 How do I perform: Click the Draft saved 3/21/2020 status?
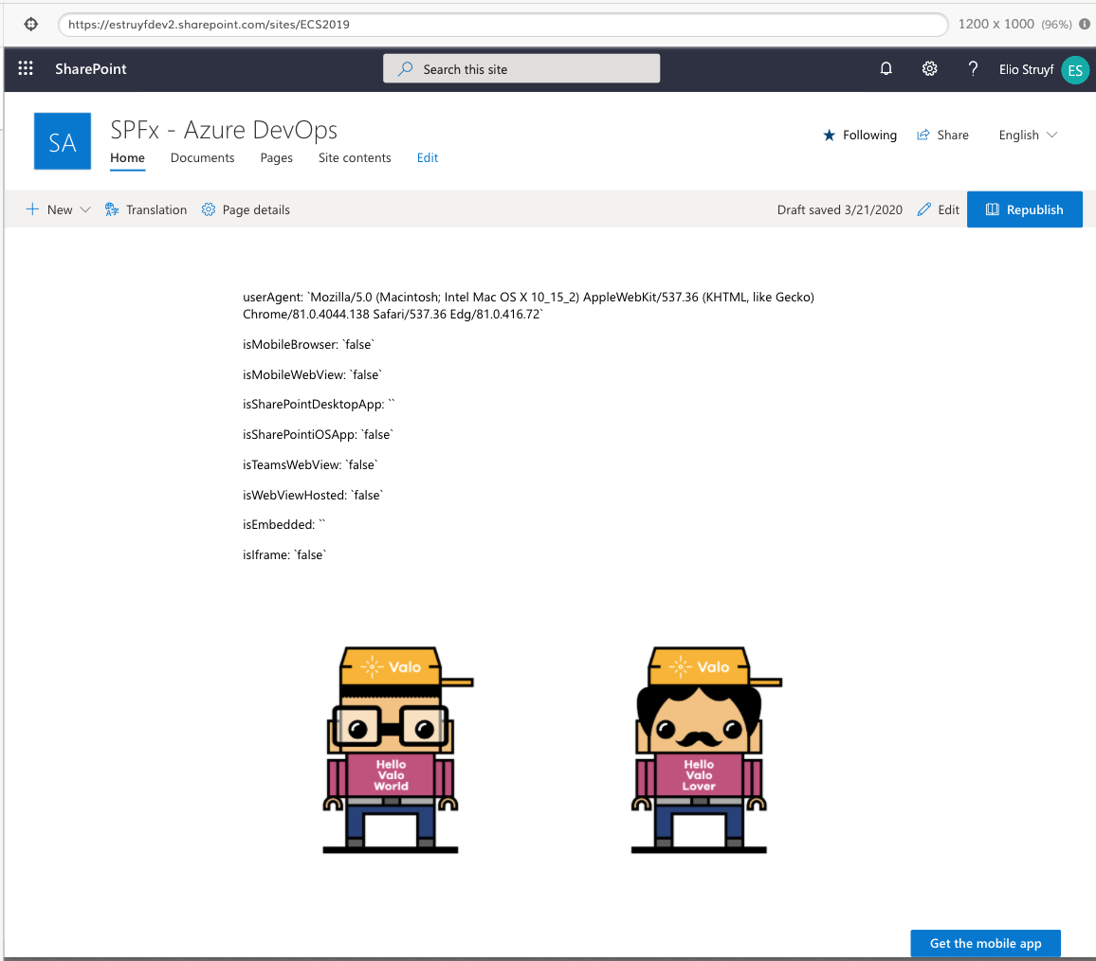pyautogui.click(x=839, y=209)
